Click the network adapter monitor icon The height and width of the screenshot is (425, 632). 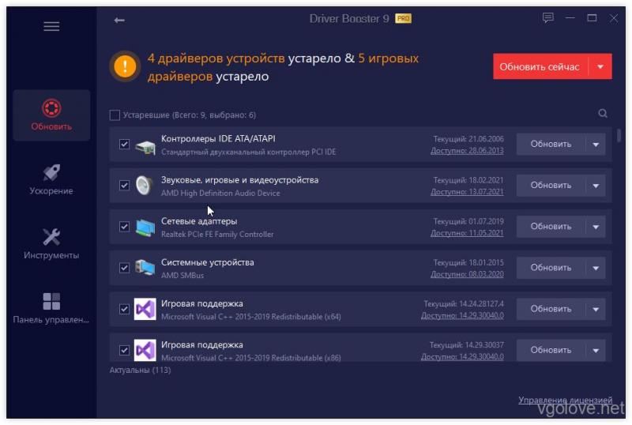coord(145,228)
